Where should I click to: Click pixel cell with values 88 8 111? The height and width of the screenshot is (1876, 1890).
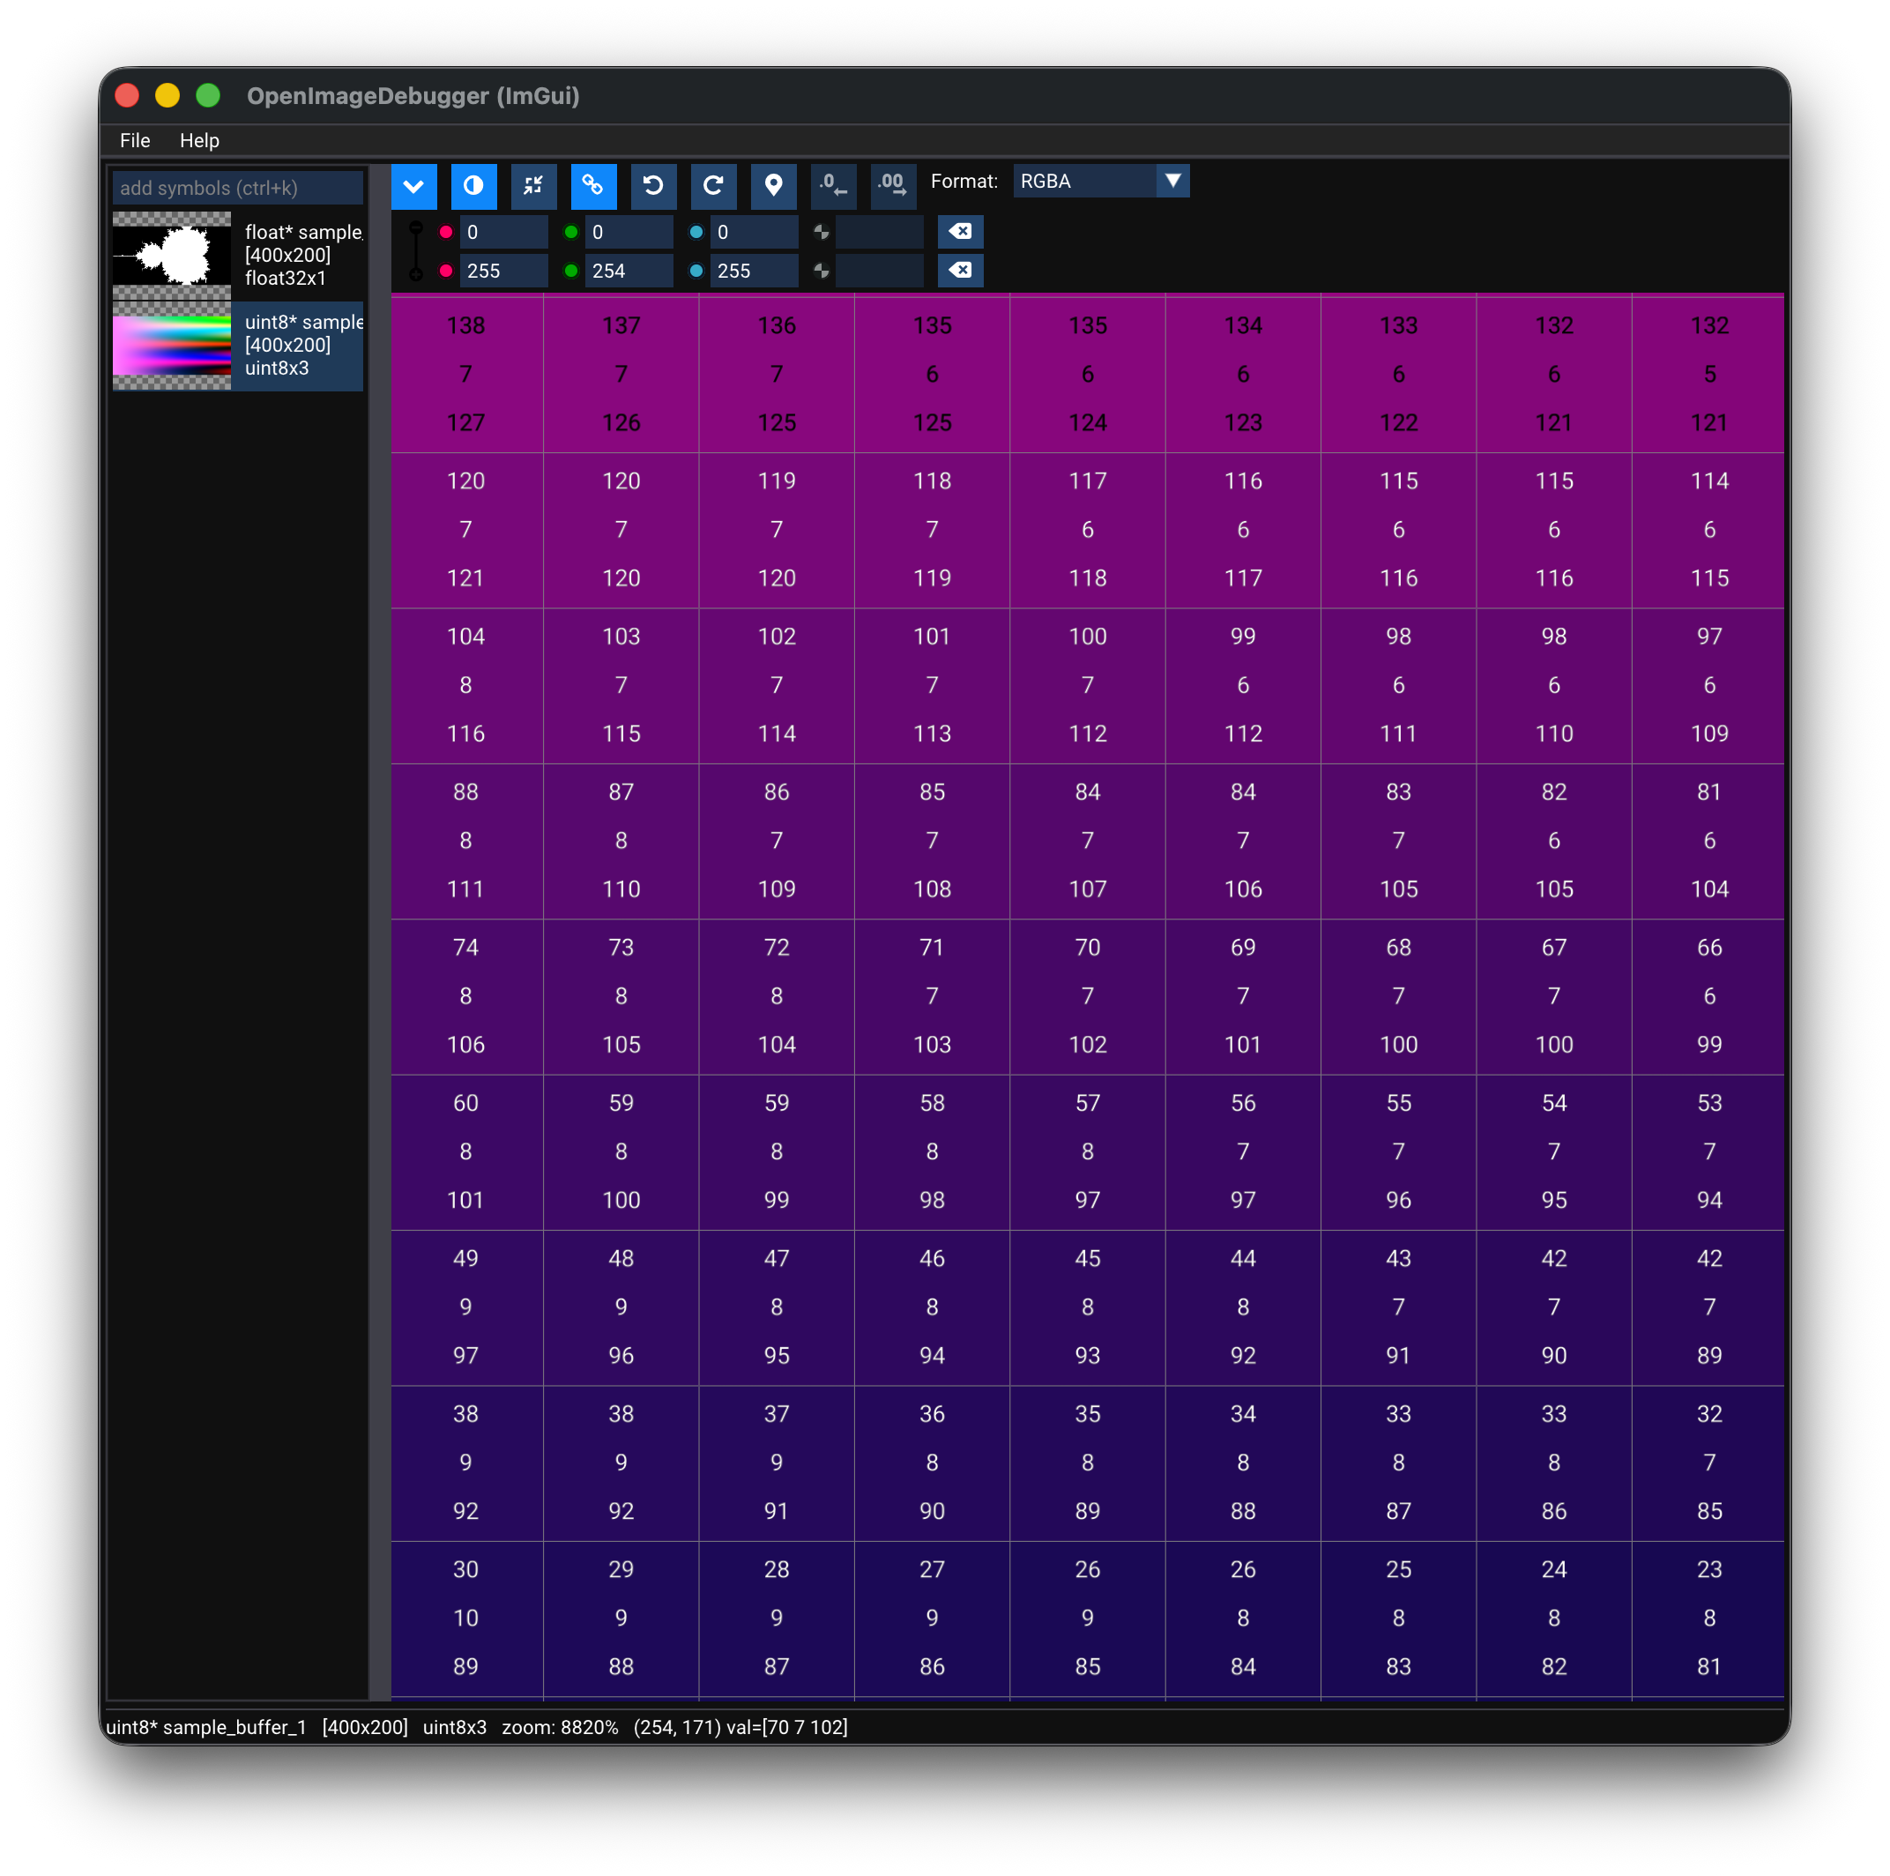[466, 840]
